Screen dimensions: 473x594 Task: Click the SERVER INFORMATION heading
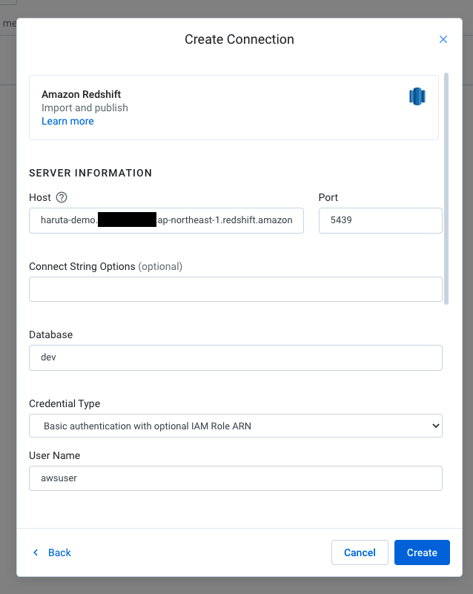[90, 173]
